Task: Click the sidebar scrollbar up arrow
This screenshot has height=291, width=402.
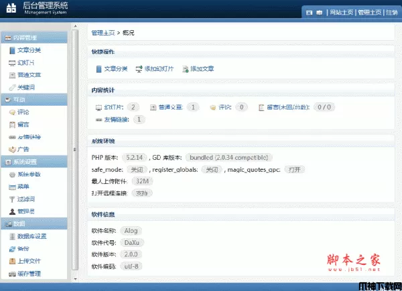Action: tap(75, 26)
